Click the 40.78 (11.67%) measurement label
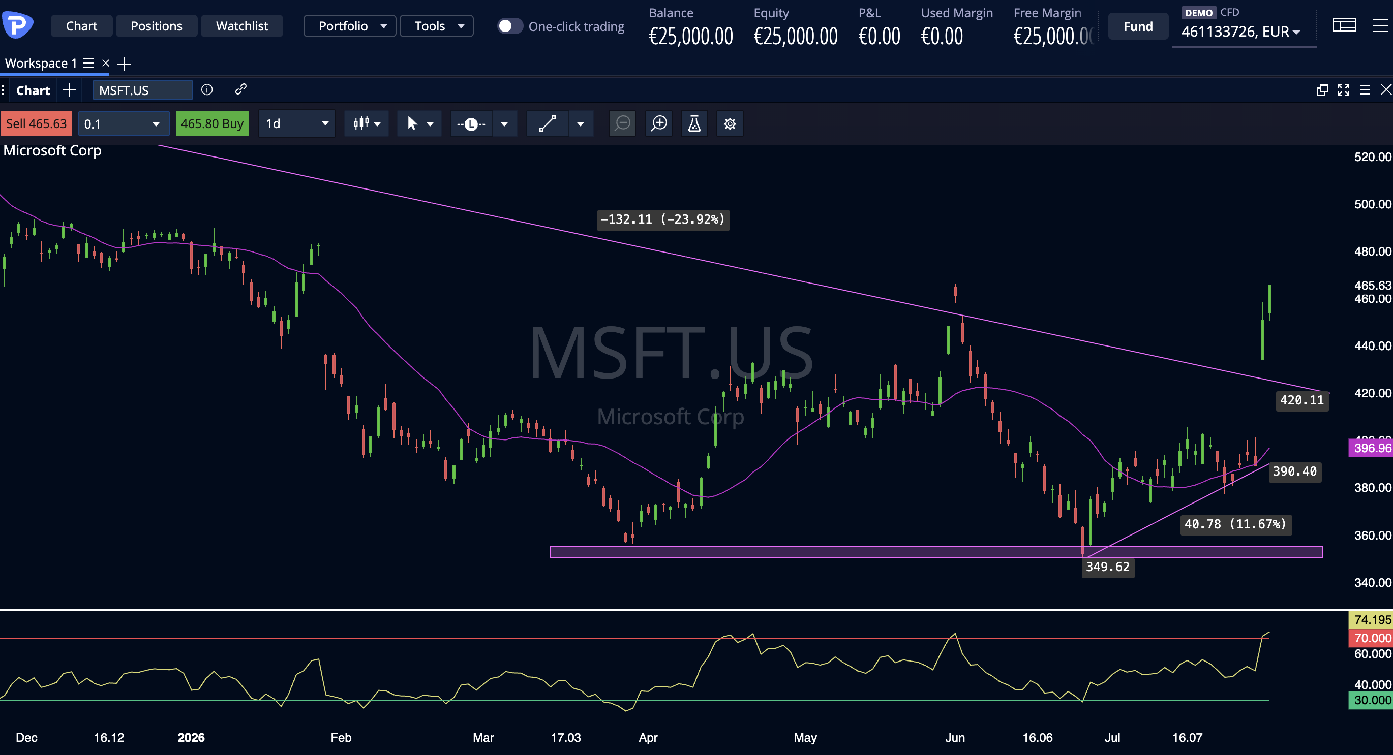The image size is (1393, 755). point(1235,524)
